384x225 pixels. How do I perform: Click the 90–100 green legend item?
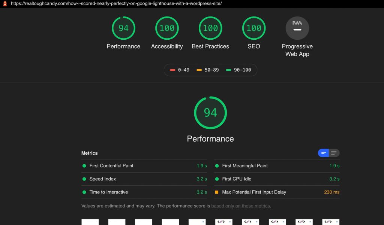pos(238,70)
